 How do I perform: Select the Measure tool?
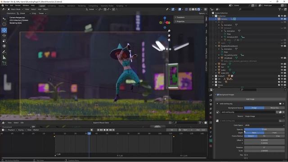(x=4, y=57)
